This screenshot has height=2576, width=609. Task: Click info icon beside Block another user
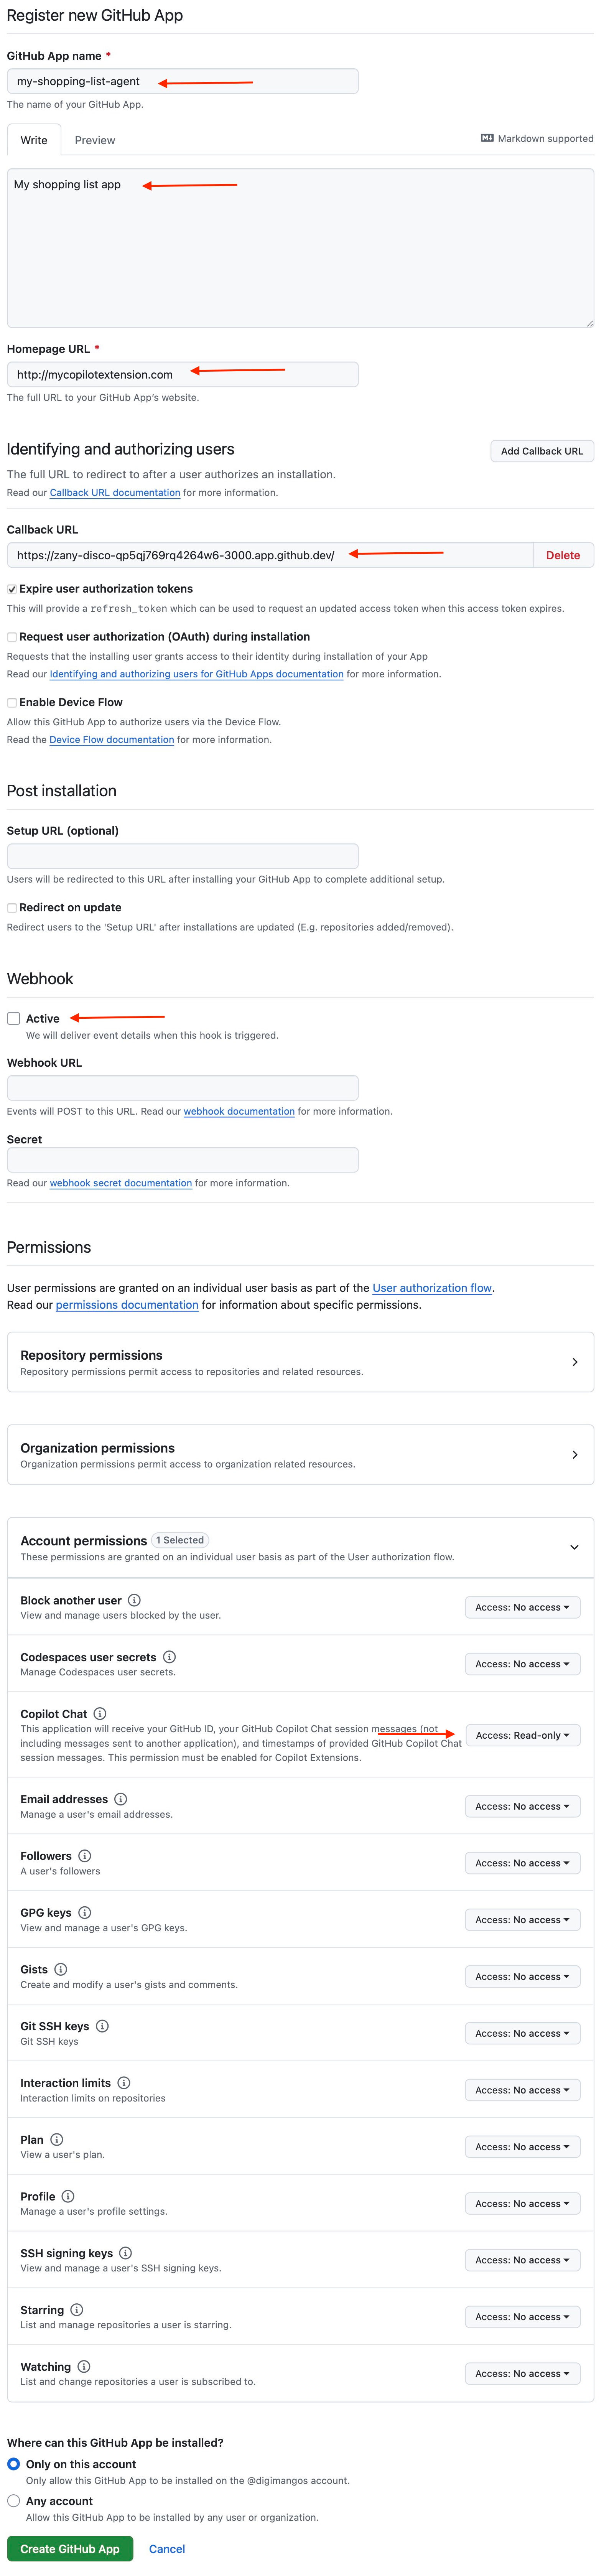[x=134, y=1600]
